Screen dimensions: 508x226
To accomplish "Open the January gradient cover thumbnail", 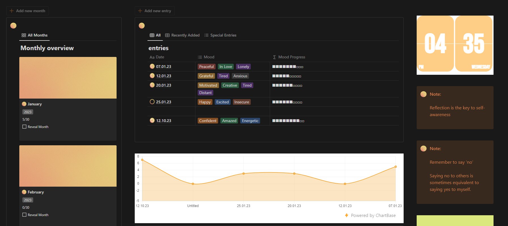I will (x=68, y=78).
